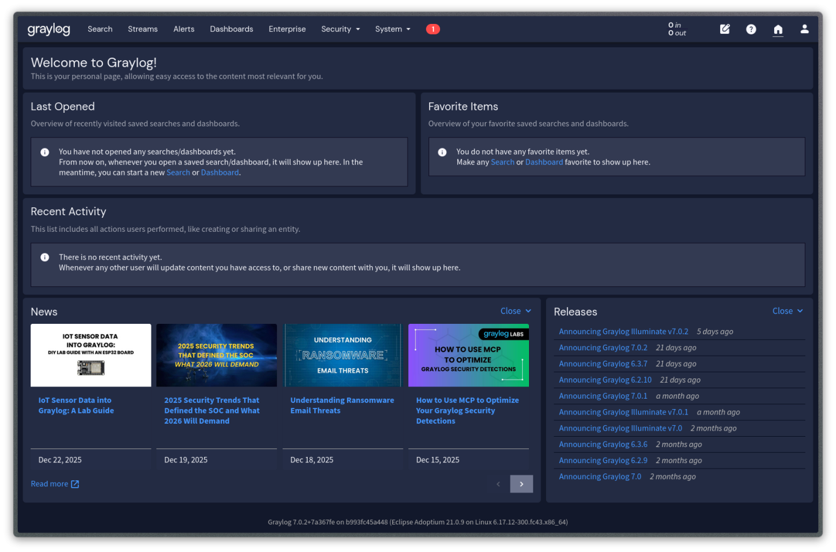Click the edit/customize dashboard pencil icon
The height and width of the screenshot is (552, 836).
pos(724,29)
